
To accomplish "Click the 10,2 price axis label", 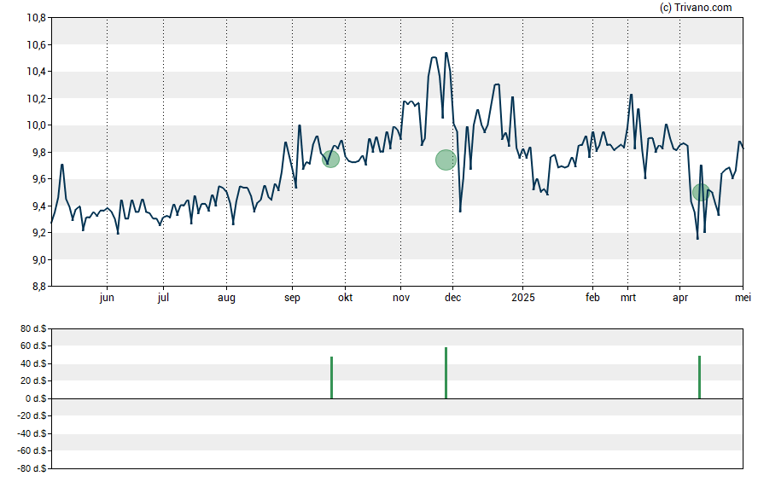I will point(36,98).
